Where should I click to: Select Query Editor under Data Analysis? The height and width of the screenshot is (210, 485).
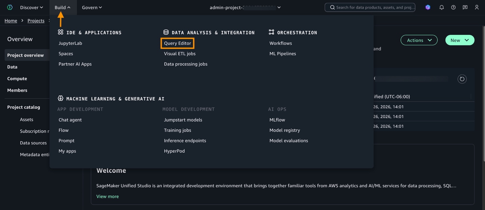178,43
